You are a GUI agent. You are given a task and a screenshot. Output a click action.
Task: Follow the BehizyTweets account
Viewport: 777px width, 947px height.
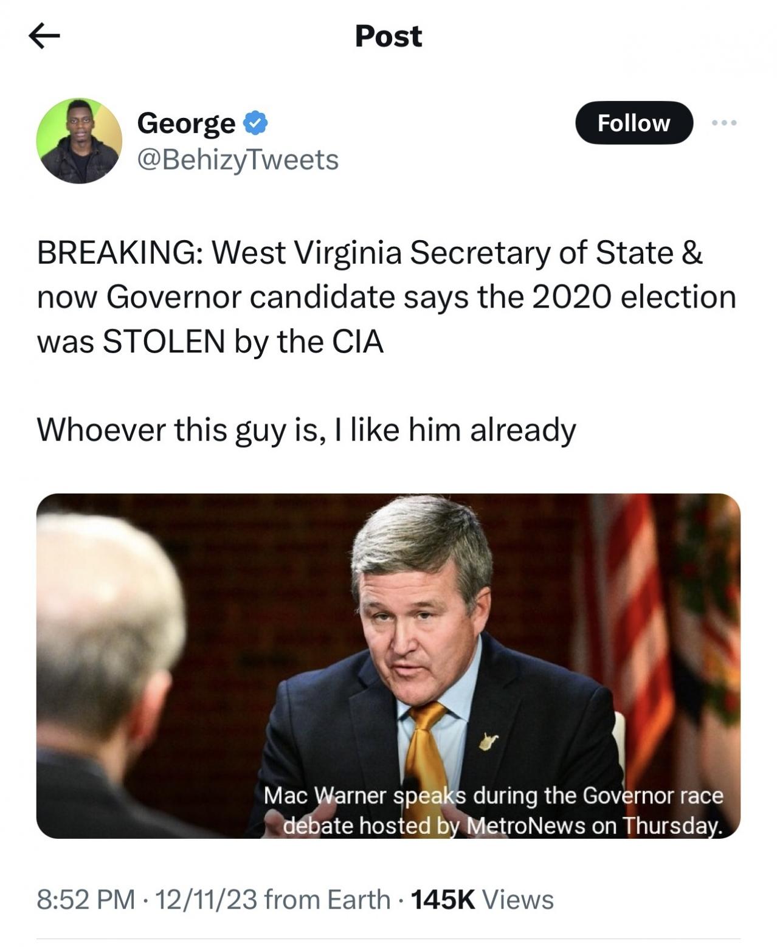click(x=633, y=123)
